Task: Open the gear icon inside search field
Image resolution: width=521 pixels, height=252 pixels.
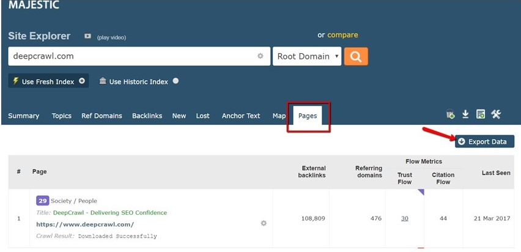Action: click(x=260, y=56)
